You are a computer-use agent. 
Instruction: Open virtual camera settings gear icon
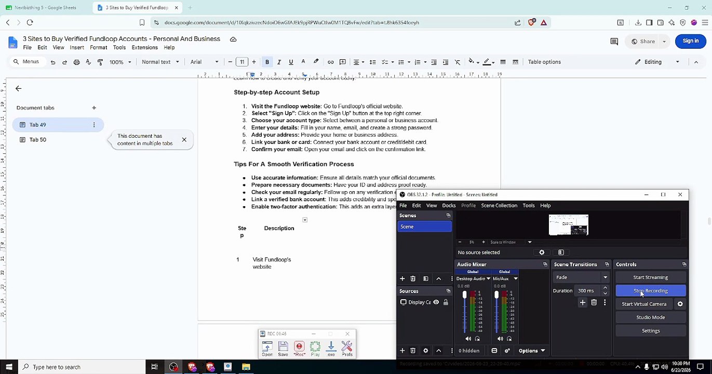[x=680, y=304]
